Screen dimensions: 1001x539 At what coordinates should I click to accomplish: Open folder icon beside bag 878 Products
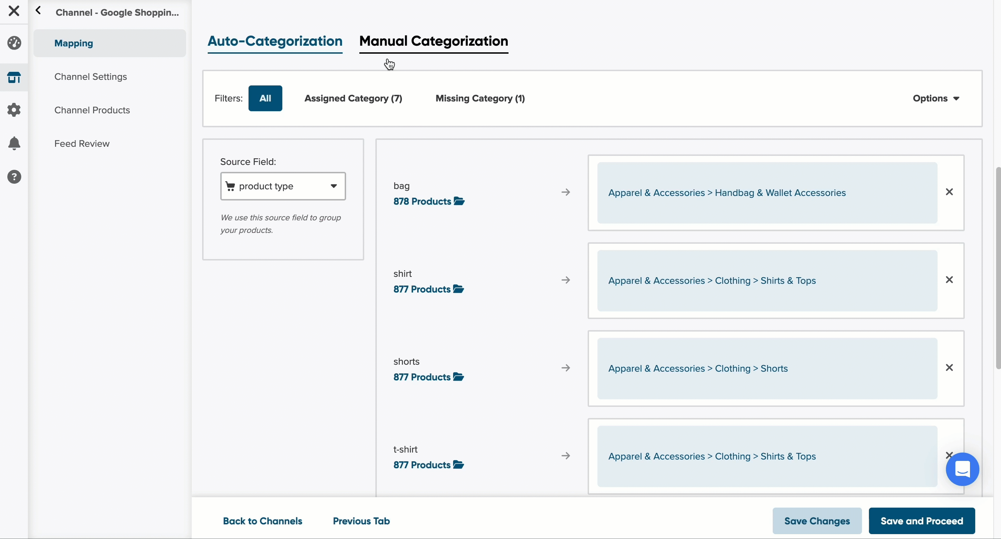point(459,201)
